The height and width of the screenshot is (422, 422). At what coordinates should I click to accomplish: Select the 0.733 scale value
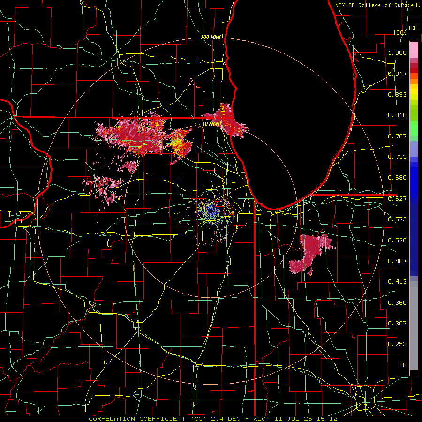pyautogui.click(x=397, y=157)
